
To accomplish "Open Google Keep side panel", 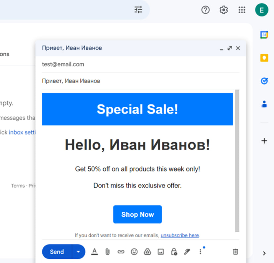I will click(264, 58).
